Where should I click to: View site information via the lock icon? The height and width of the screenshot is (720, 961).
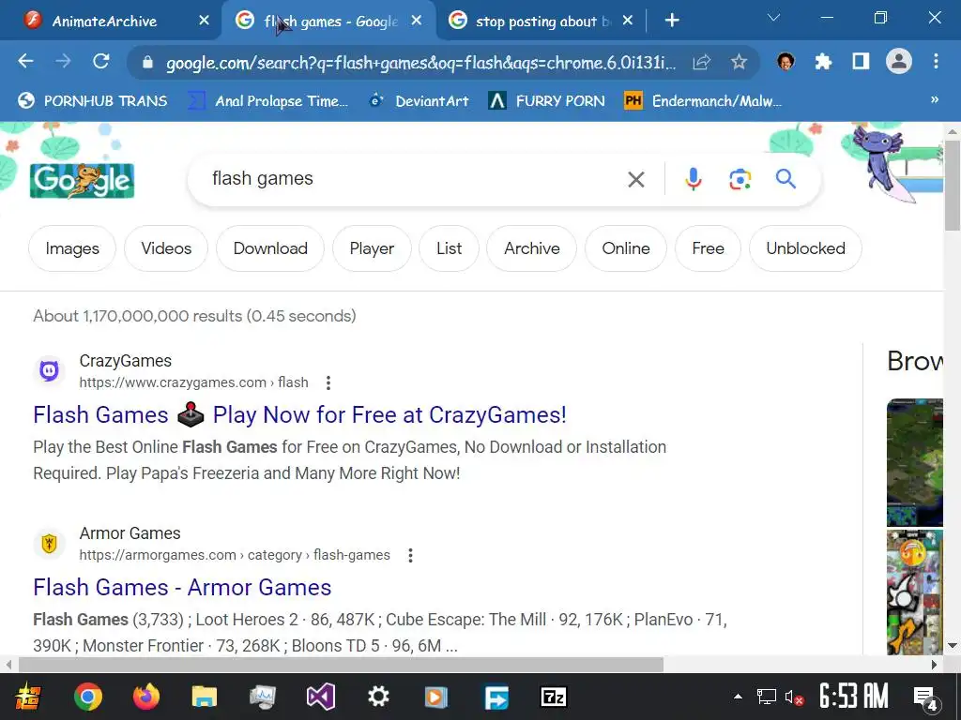pyautogui.click(x=147, y=62)
